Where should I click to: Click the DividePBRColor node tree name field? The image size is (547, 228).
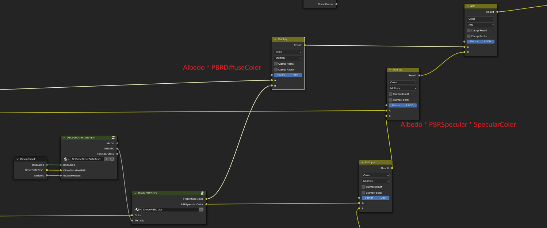(170, 210)
